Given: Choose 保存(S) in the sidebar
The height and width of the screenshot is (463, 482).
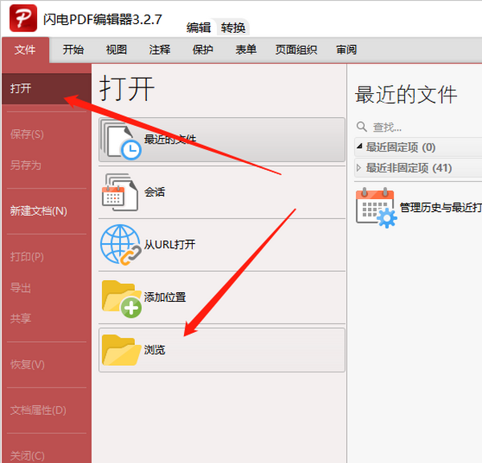Looking at the screenshot, I should pyautogui.click(x=27, y=135).
